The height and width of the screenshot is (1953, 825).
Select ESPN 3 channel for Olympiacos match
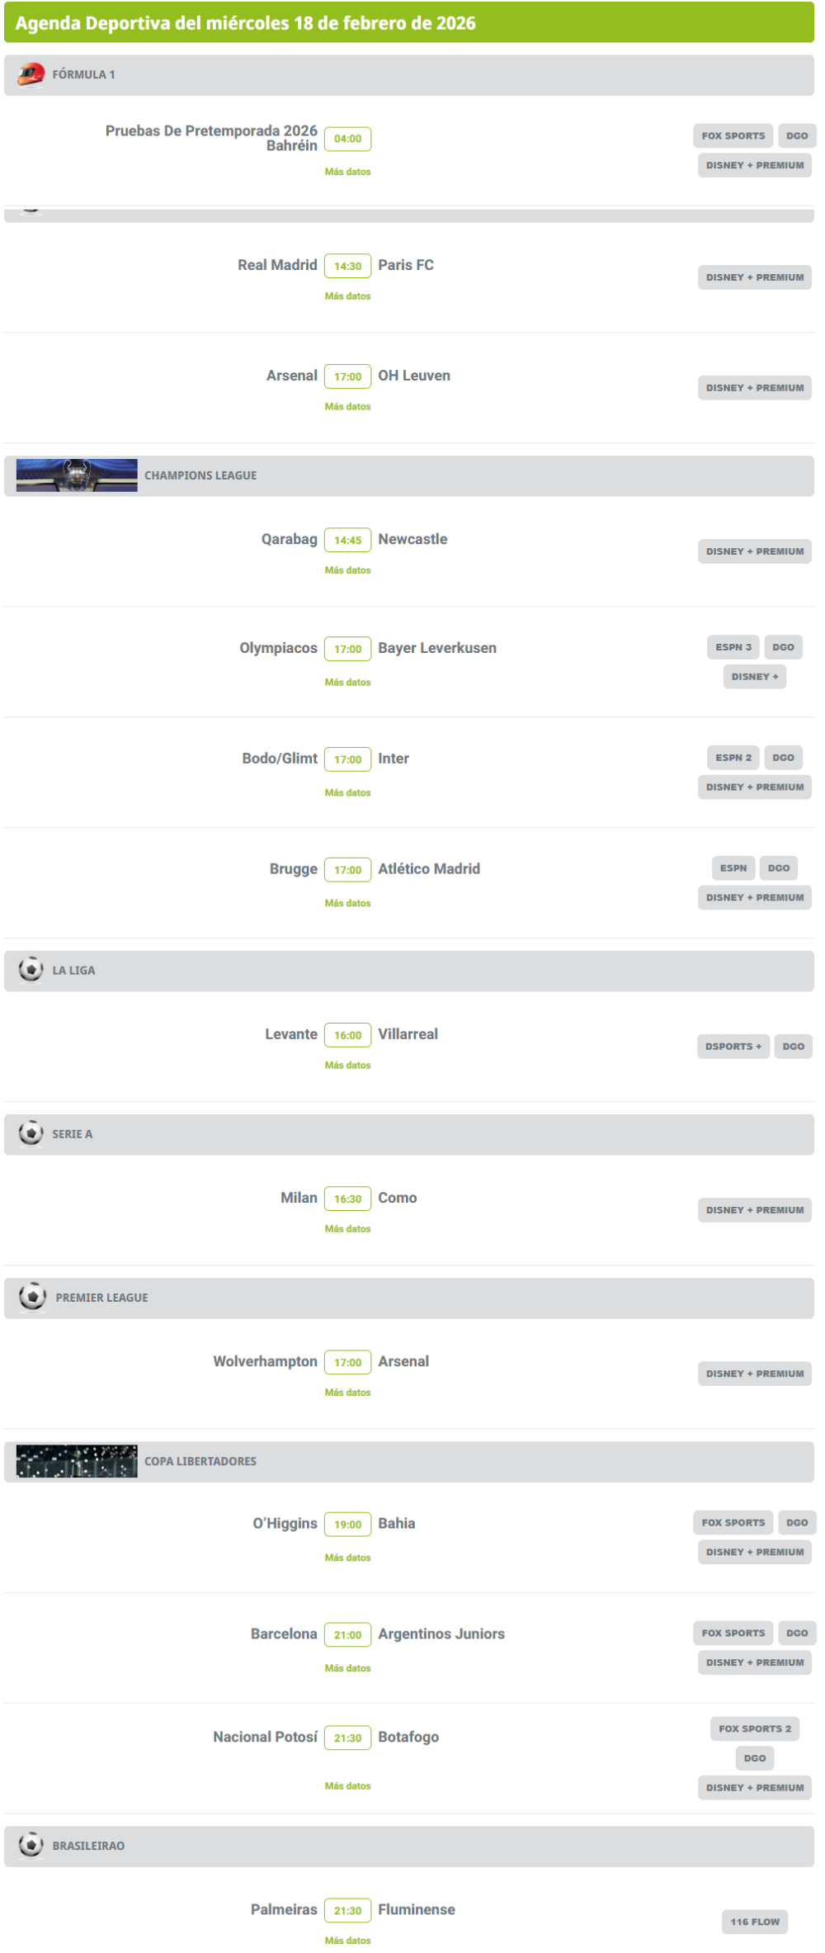tap(733, 647)
